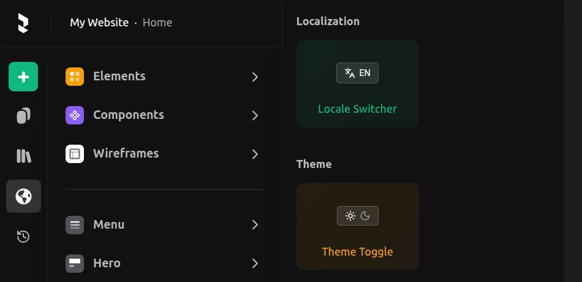Expand the Wireframes category chevron
Viewport: 582px width, 282px height.
coord(255,154)
